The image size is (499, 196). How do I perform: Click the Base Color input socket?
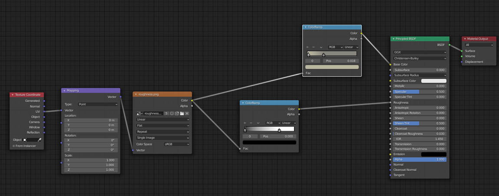click(390, 64)
